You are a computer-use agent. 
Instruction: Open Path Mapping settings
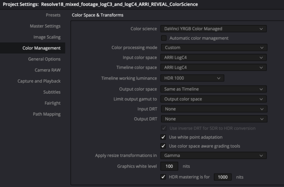47,114
